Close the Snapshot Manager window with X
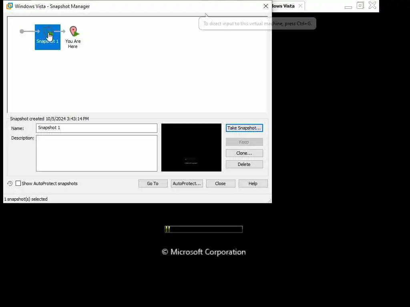 [x=266, y=6]
